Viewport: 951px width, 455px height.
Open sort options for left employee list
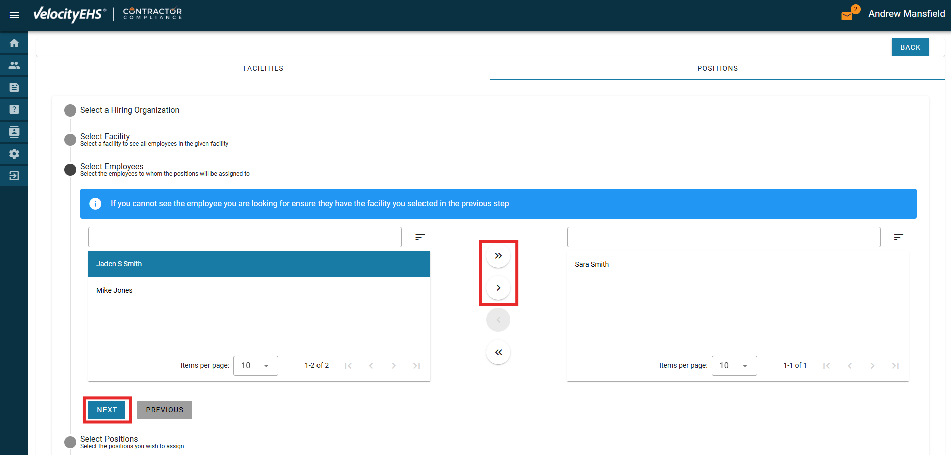[420, 237]
